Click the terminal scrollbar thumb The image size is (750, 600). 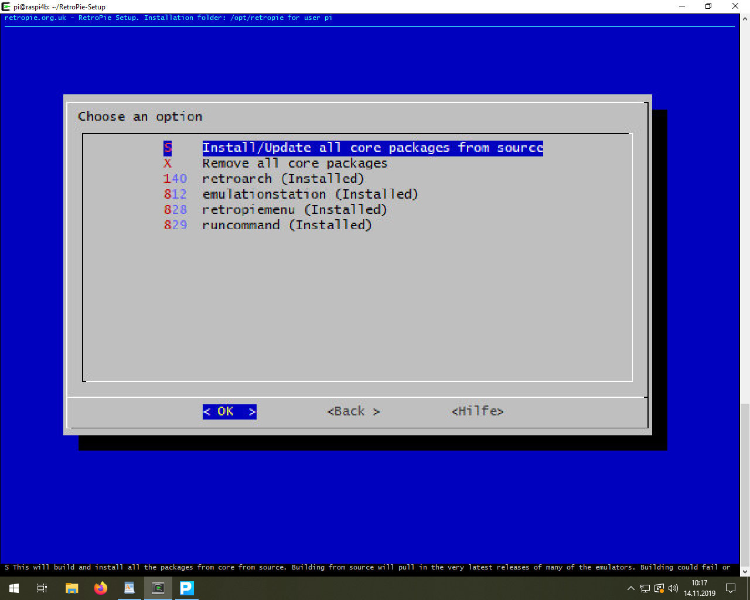coord(745,484)
